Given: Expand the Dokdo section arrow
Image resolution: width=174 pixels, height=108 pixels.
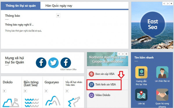Looking at the screenshot, I should (4, 91).
